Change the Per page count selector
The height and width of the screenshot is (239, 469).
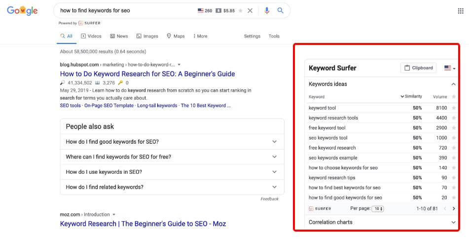(377, 208)
